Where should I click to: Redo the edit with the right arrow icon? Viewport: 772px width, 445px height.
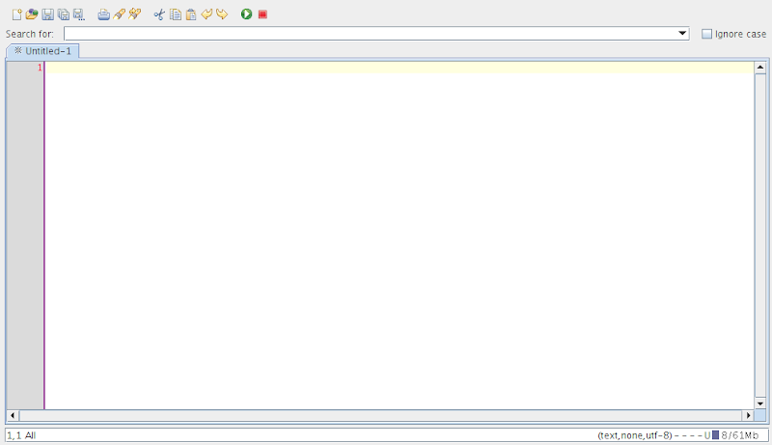[222, 14]
